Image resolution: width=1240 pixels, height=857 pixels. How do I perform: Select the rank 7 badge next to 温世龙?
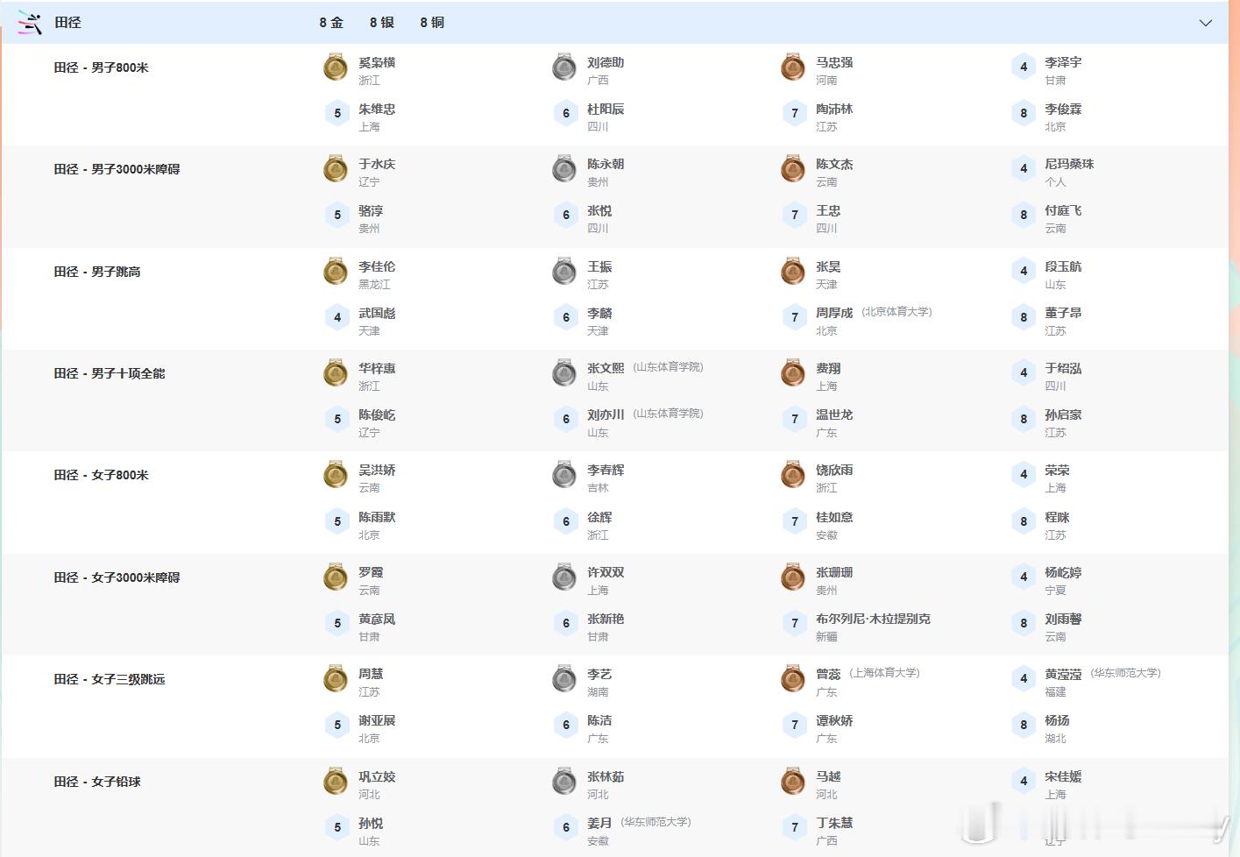(x=795, y=419)
